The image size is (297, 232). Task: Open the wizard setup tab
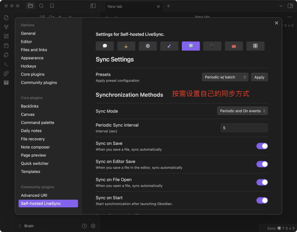tap(126, 46)
